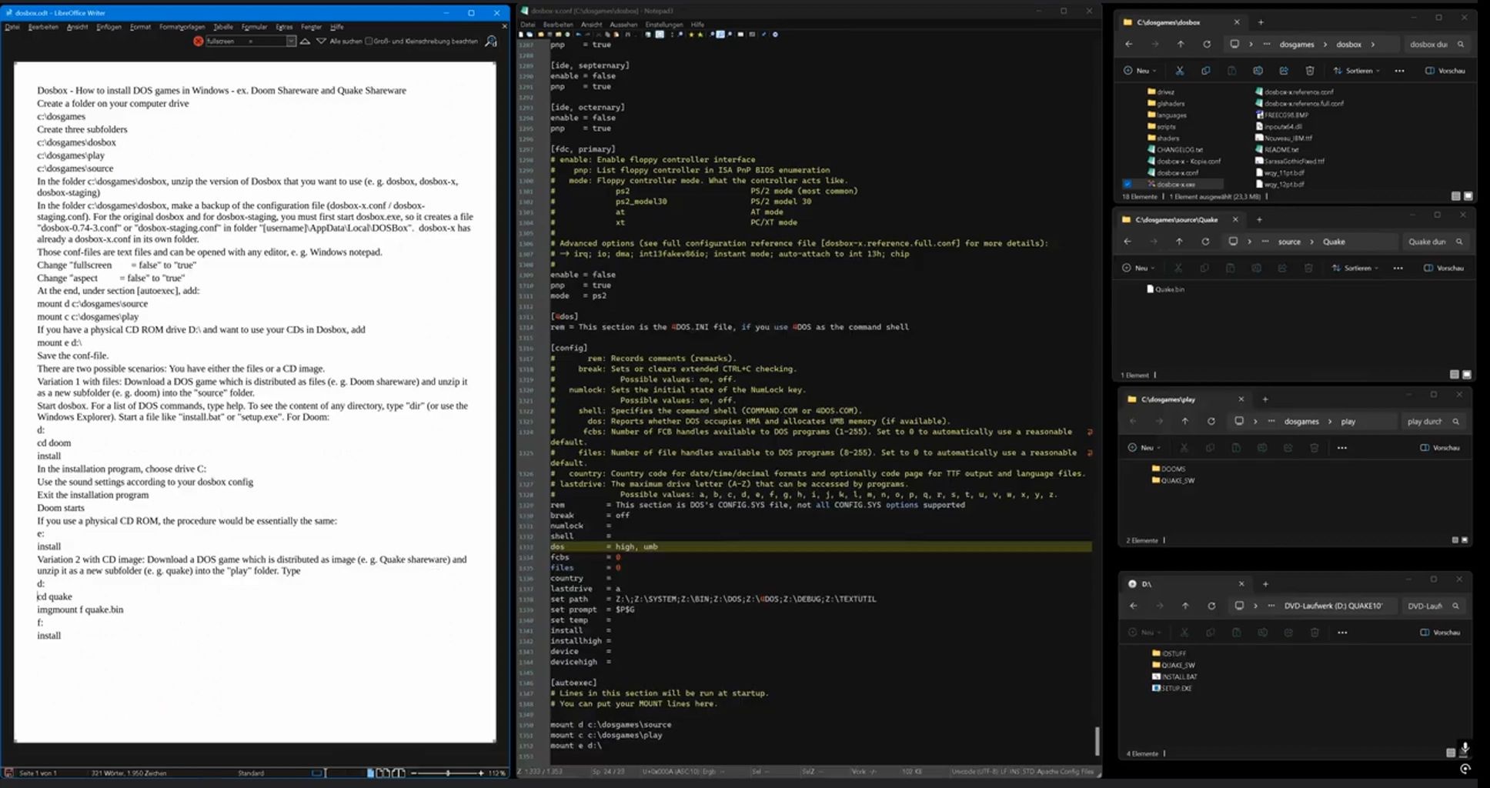Open Find and Replace dialog in Writer
The height and width of the screenshot is (788, 1490).
click(491, 41)
